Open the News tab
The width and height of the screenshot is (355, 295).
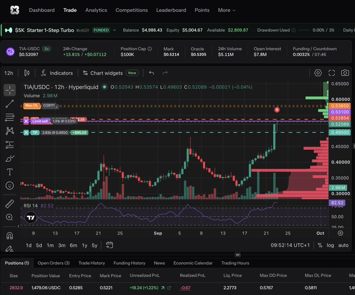[x=159, y=263]
